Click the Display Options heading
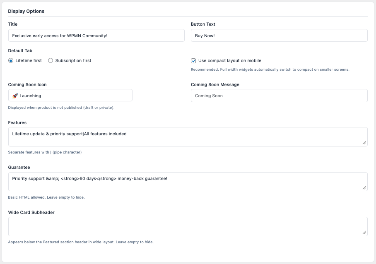Viewport: 376px width, 264px height. [26, 11]
